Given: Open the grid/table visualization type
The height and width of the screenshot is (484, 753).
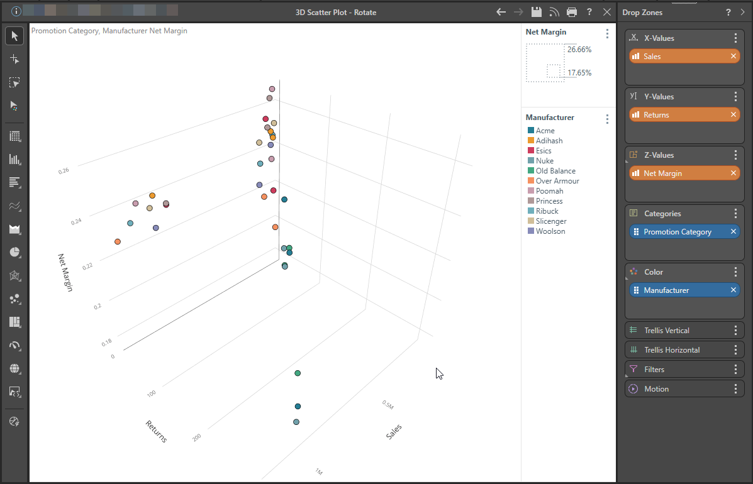Looking at the screenshot, I should tap(14, 136).
